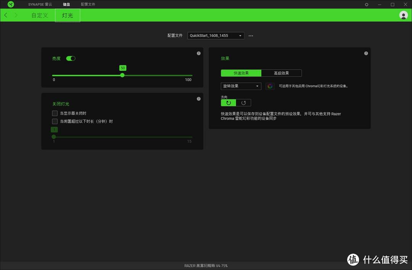Maximize the Synapse window
This screenshot has height=270, width=412.
(x=393, y=5)
